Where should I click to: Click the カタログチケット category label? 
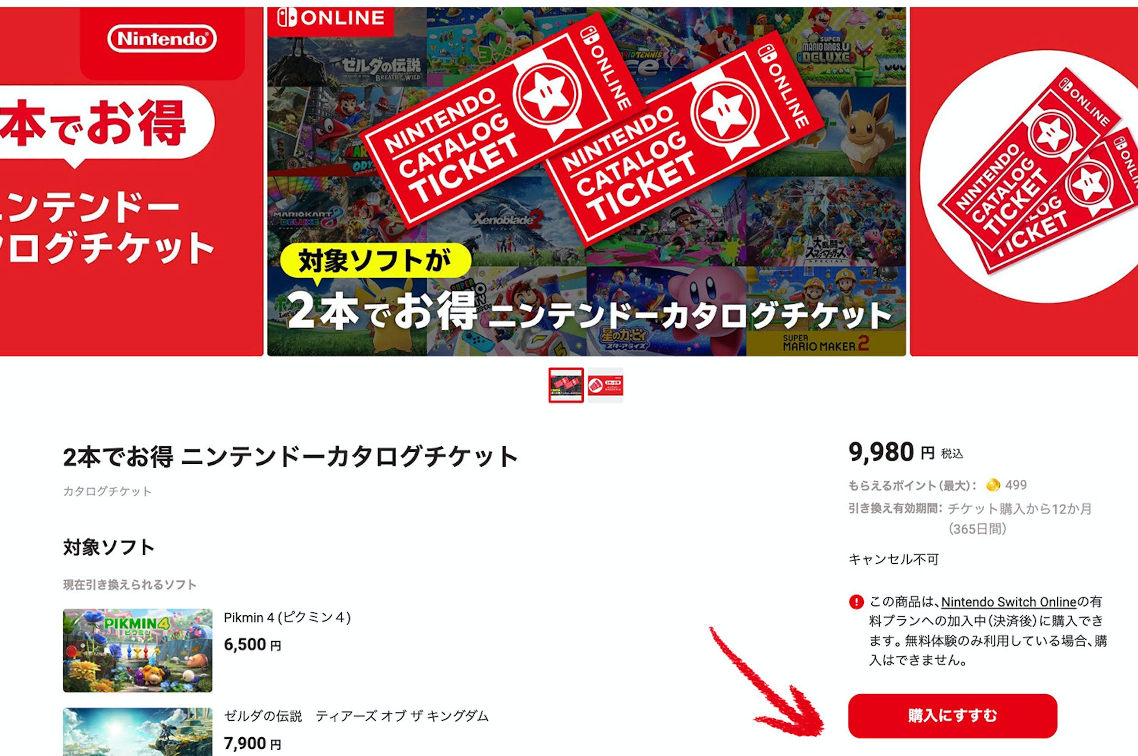107,491
